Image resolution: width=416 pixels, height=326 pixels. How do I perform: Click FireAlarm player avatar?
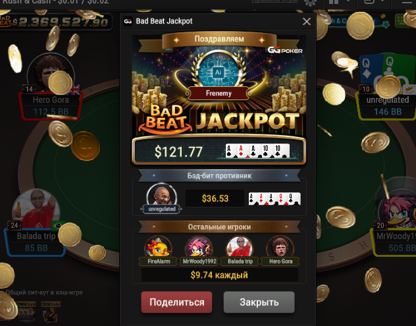159,247
